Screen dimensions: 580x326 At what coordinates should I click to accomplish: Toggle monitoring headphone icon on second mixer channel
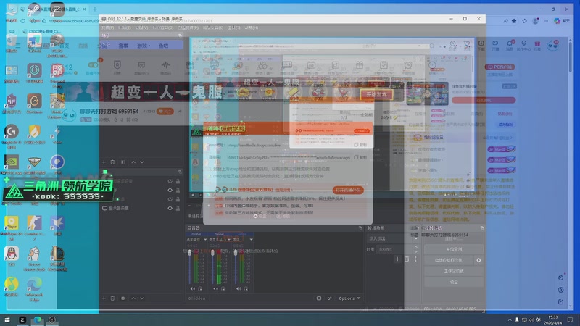click(223, 288)
